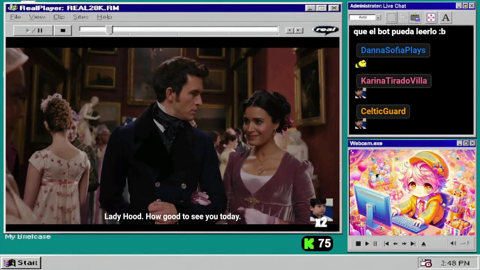Click the speaker mute icon in Webcam

coord(453,243)
